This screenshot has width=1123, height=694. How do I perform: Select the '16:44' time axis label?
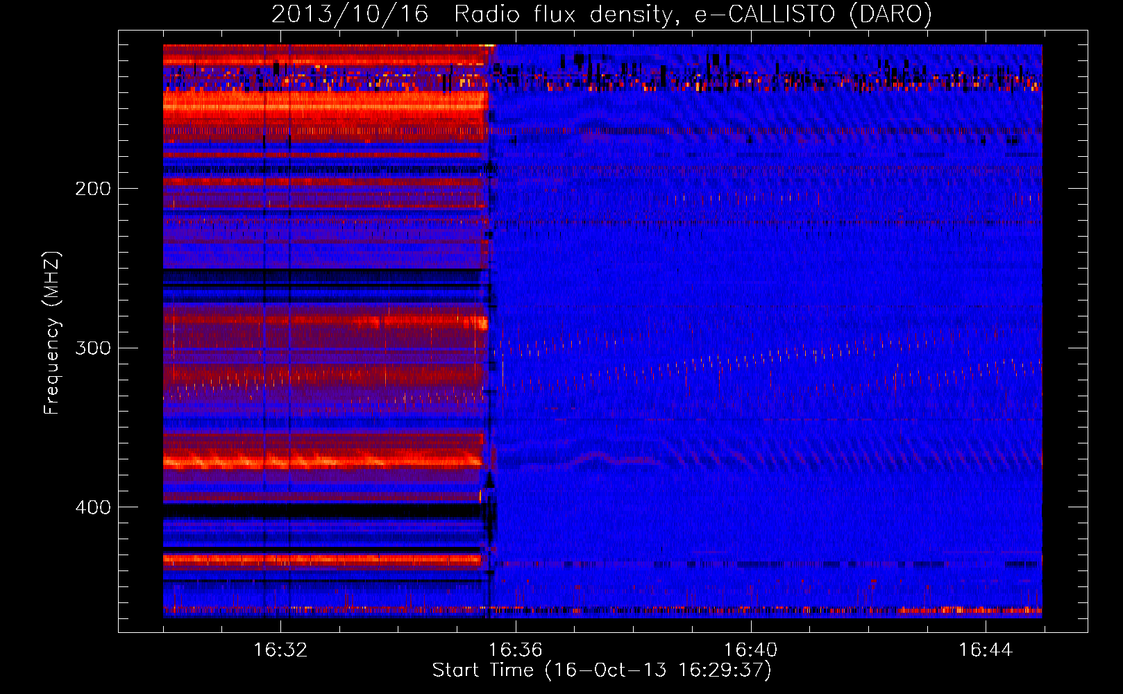tap(986, 650)
